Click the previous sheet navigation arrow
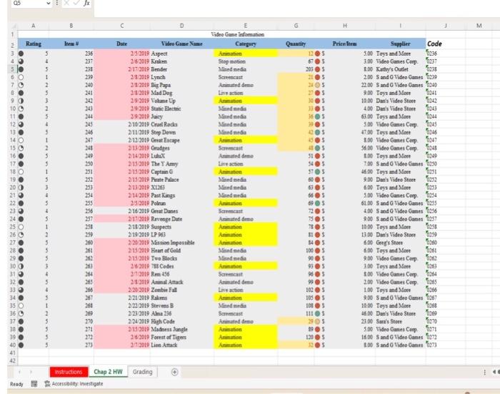This screenshot has width=500, height=394. pyautogui.click(x=19, y=372)
